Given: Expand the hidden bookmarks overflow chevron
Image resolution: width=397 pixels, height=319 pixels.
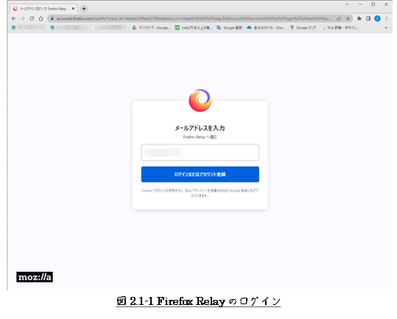Looking at the screenshot, I should pyautogui.click(x=386, y=27).
